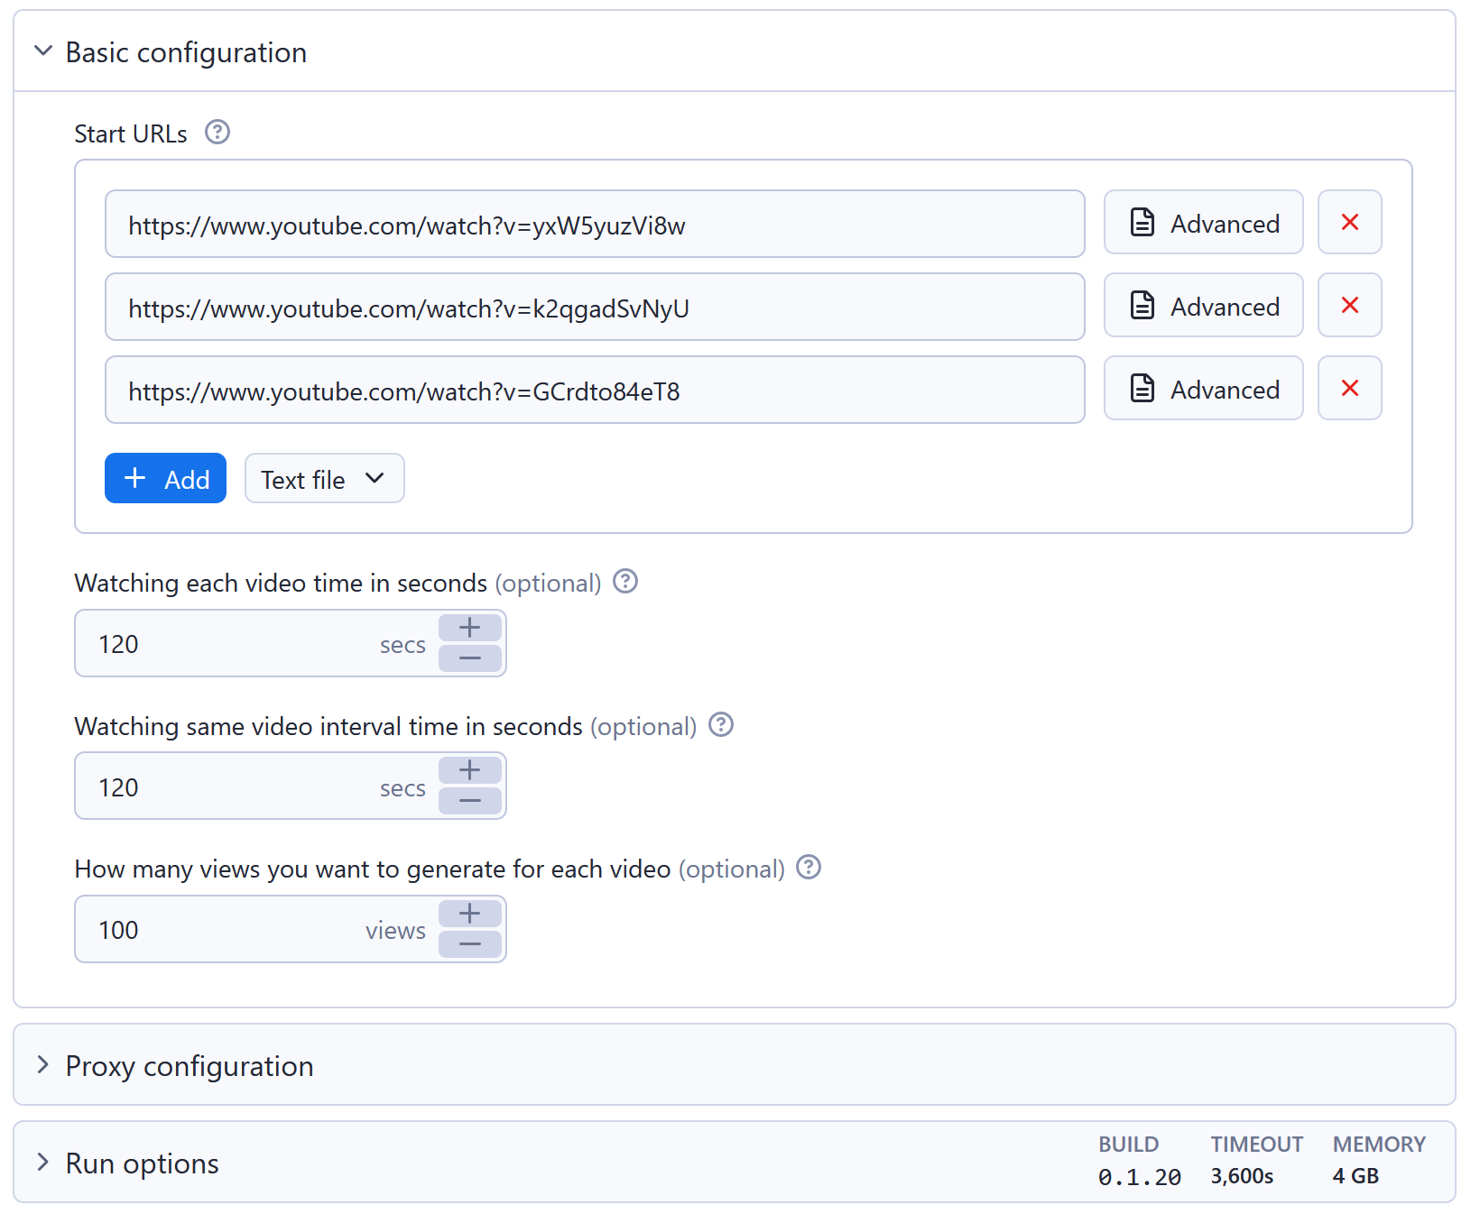
Task: Open help for watching each video time
Action: tap(624, 582)
